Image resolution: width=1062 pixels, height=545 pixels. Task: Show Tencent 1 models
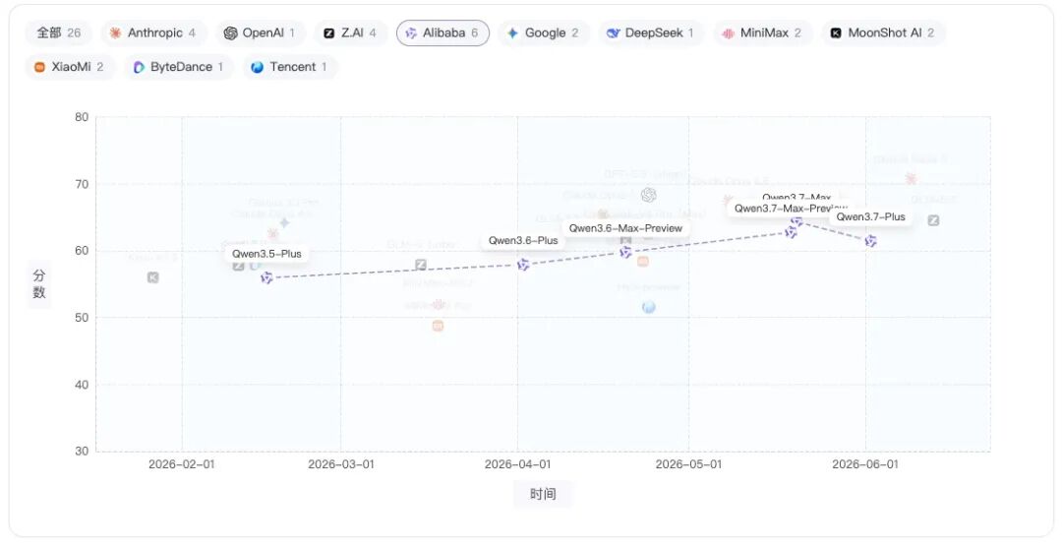[x=290, y=67]
